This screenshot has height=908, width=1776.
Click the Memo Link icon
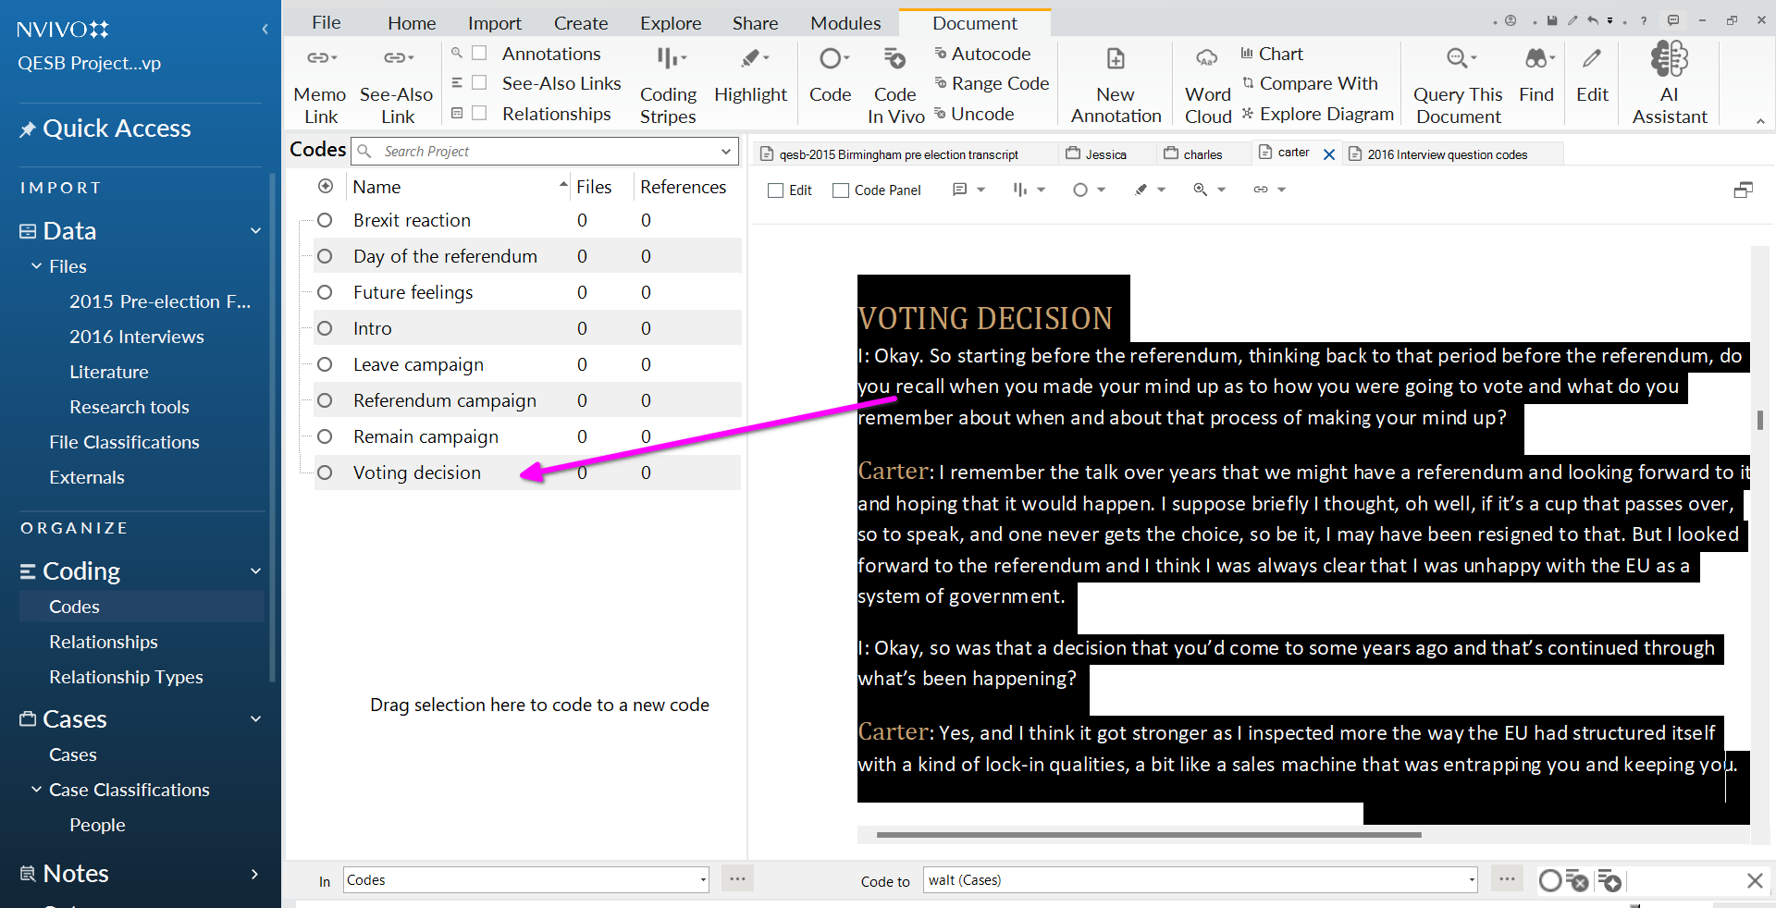click(320, 61)
